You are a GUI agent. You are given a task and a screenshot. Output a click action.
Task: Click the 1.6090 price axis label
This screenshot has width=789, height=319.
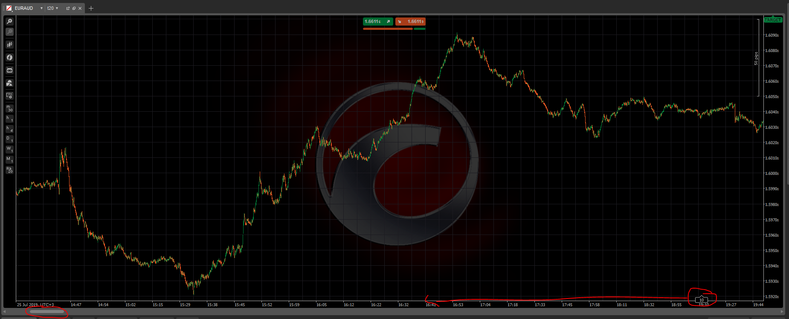pos(772,35)
